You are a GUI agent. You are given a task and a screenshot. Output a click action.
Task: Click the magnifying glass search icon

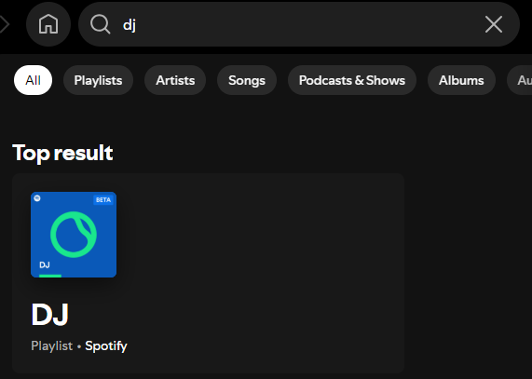[100, 24]
